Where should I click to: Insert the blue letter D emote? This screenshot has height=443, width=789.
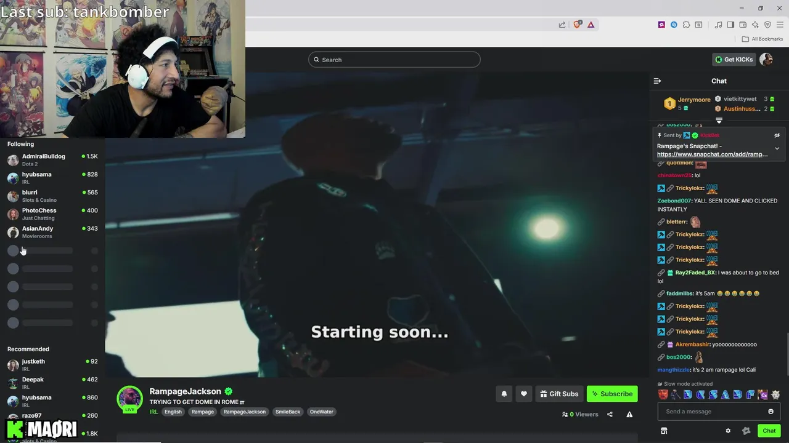coord(688,395)
